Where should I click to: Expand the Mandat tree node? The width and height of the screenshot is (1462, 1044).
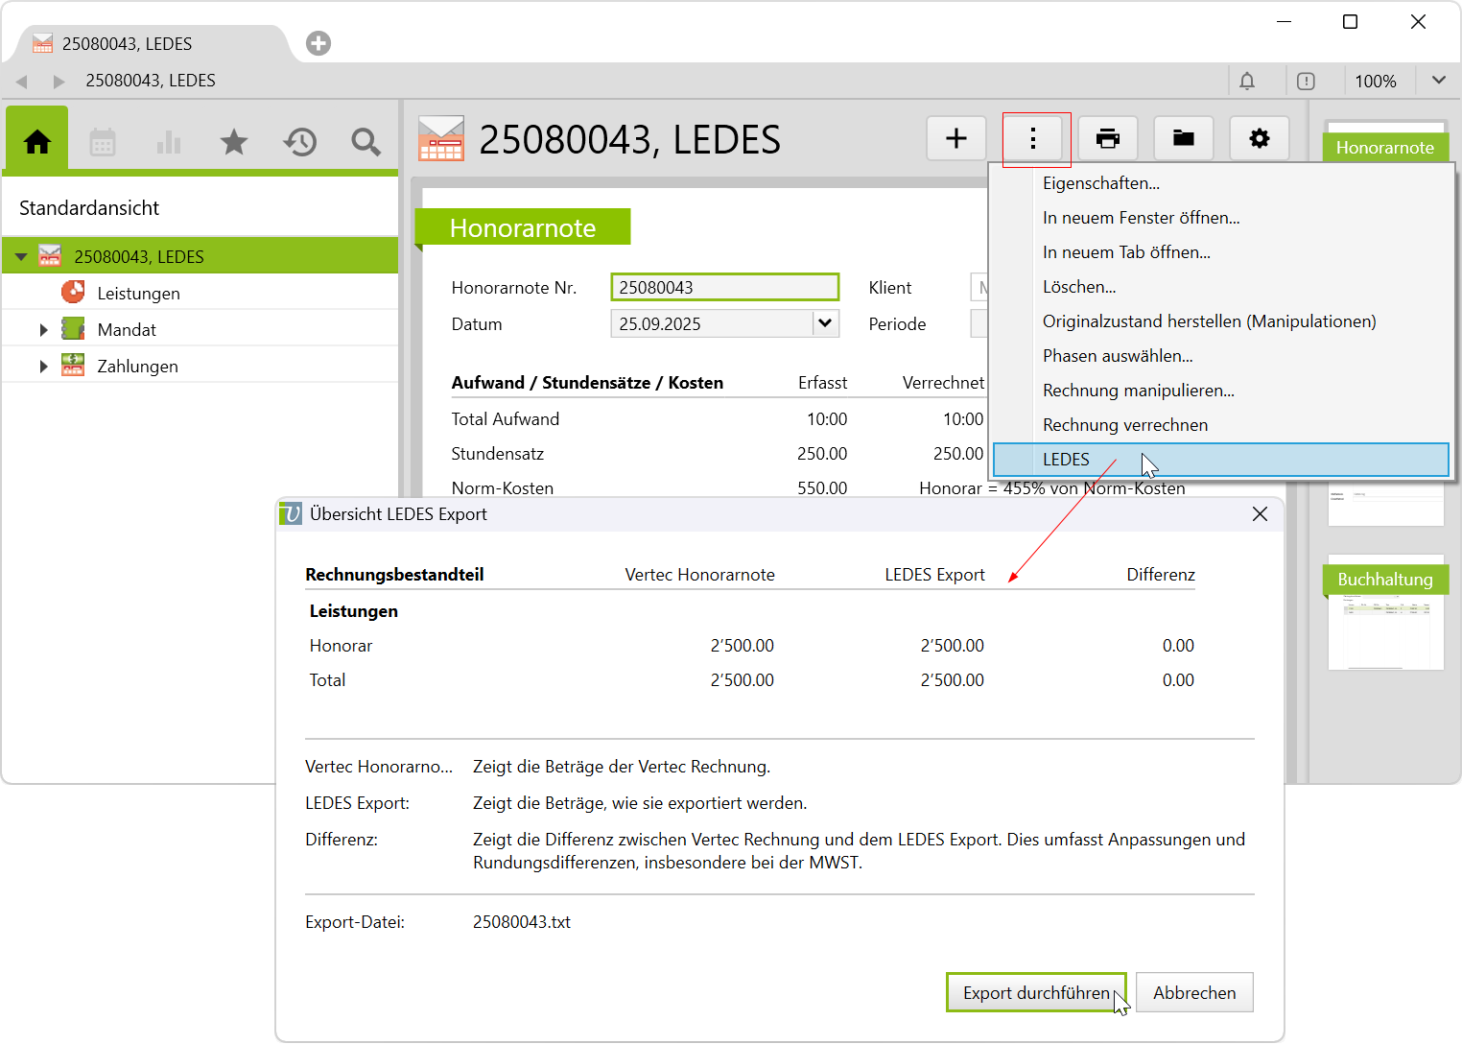point(43,330)
